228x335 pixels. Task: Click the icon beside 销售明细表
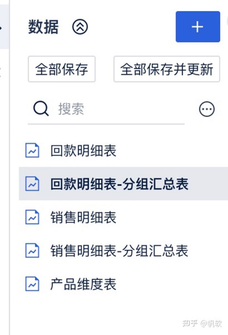pos(32,217)
